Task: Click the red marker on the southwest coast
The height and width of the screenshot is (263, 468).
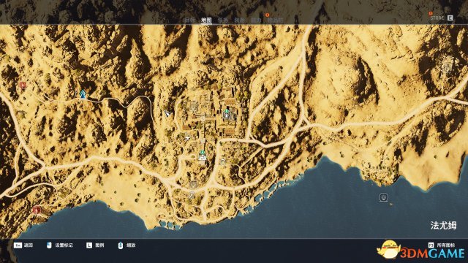Action: [37, 210]
